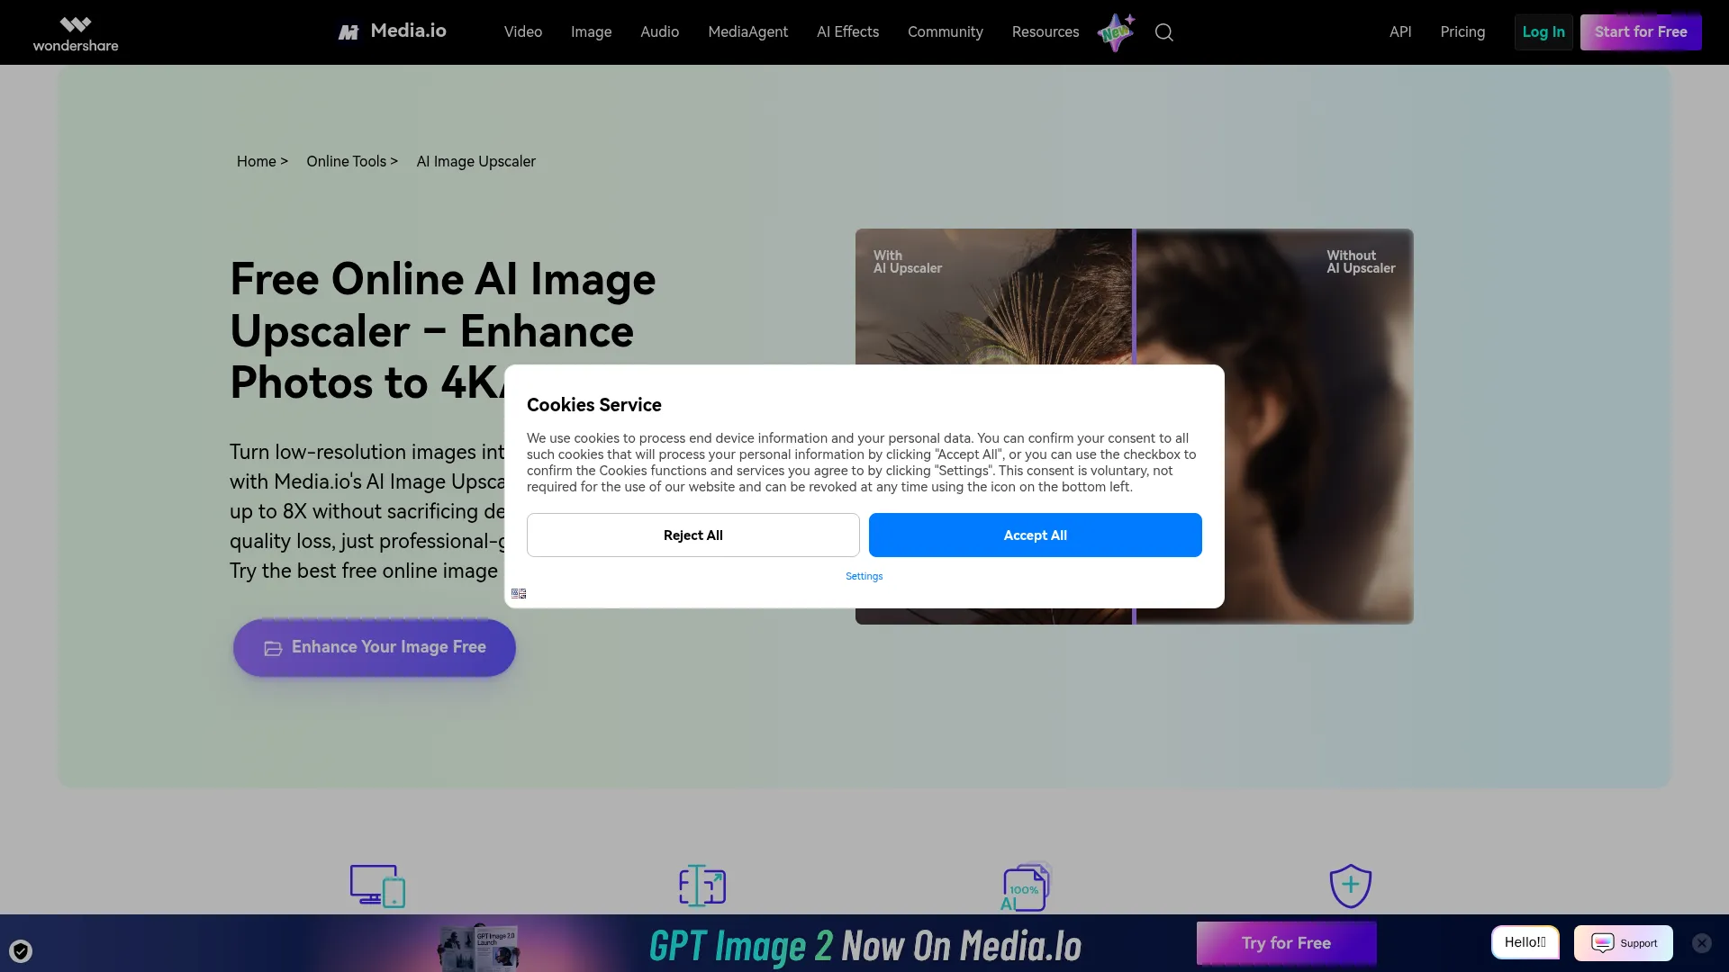The width and height of the screenshot is (1729, 972).
Task: Click the multi-device monitor icon
Action: (377, 886)
